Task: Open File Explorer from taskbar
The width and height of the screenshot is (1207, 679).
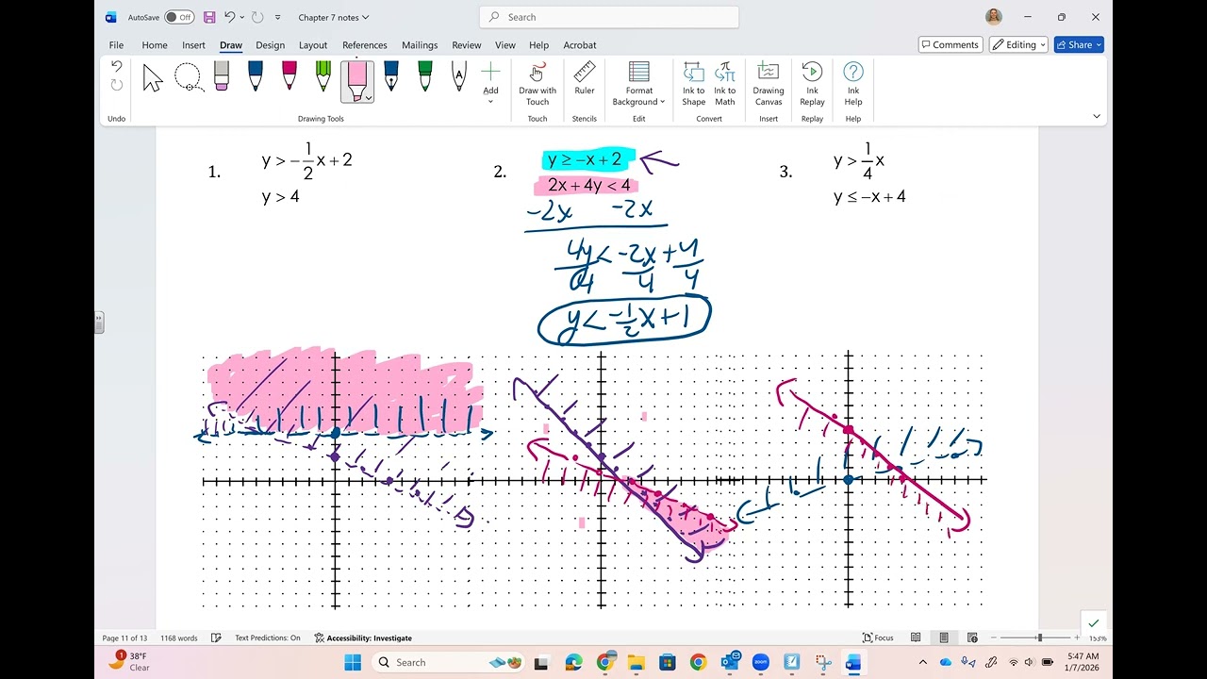Action: [637, 662]
